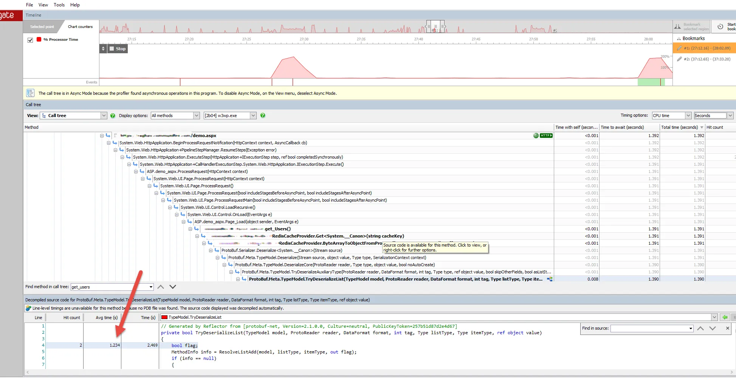Open the Find in source dropdown arrow

tap(691, 329)
